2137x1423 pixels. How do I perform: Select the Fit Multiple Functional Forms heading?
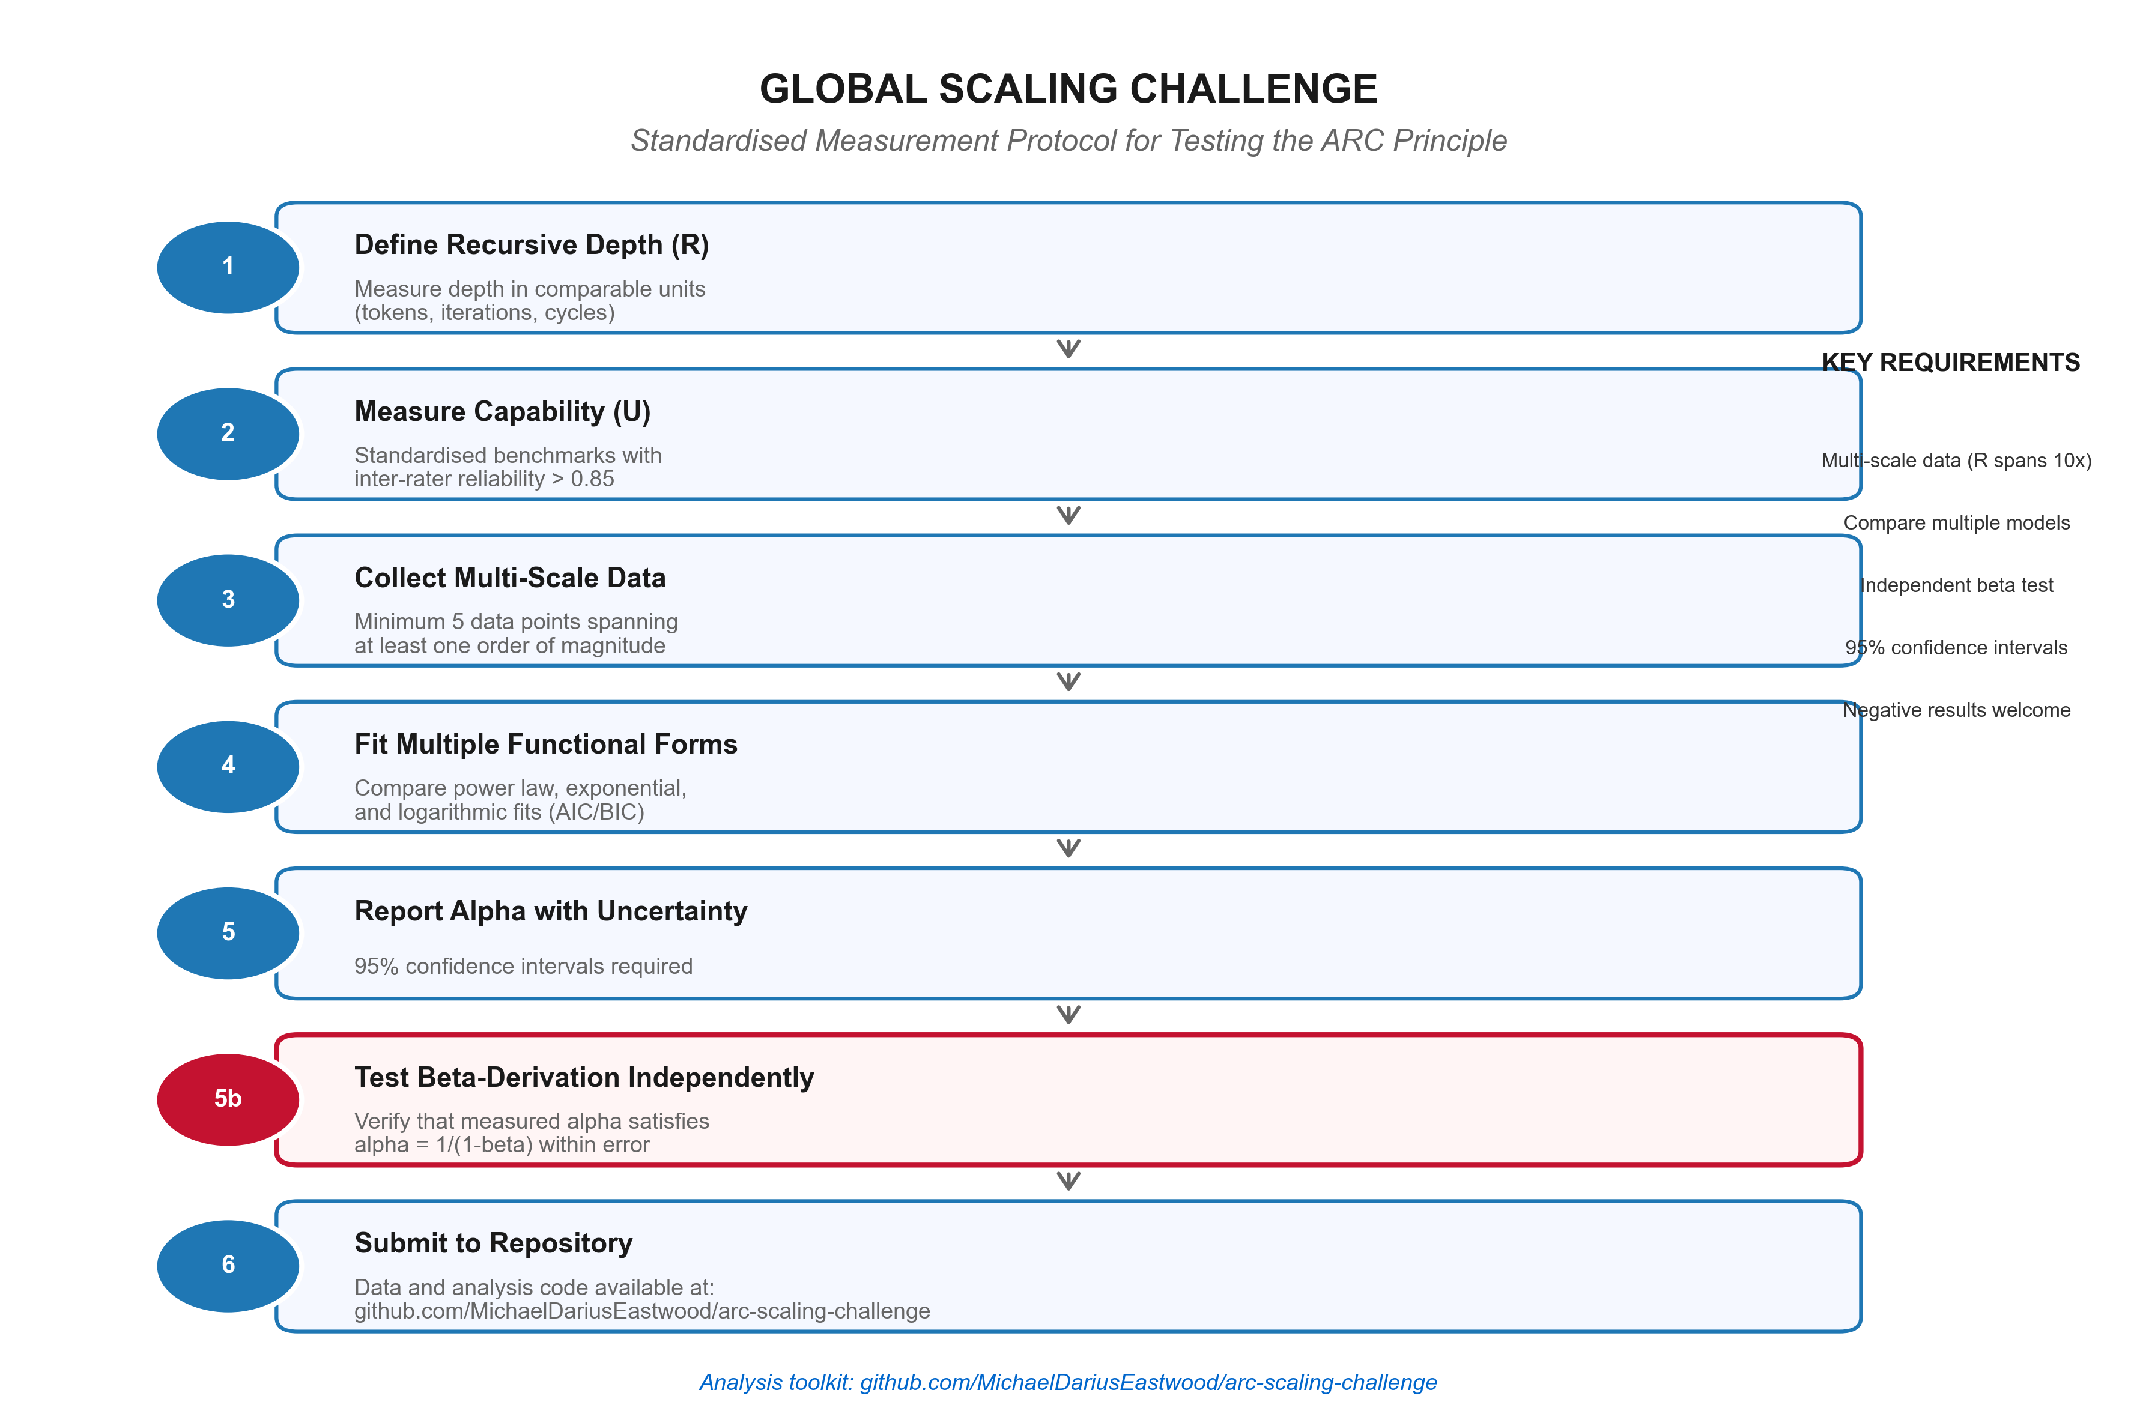click(545, 744)
